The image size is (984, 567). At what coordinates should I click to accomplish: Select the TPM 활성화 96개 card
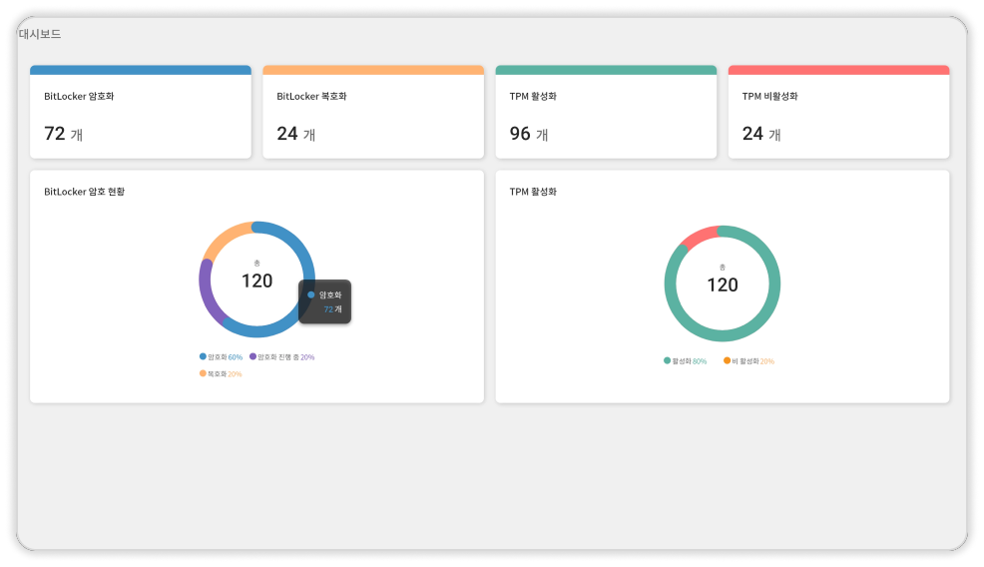[x=606, y=112]
